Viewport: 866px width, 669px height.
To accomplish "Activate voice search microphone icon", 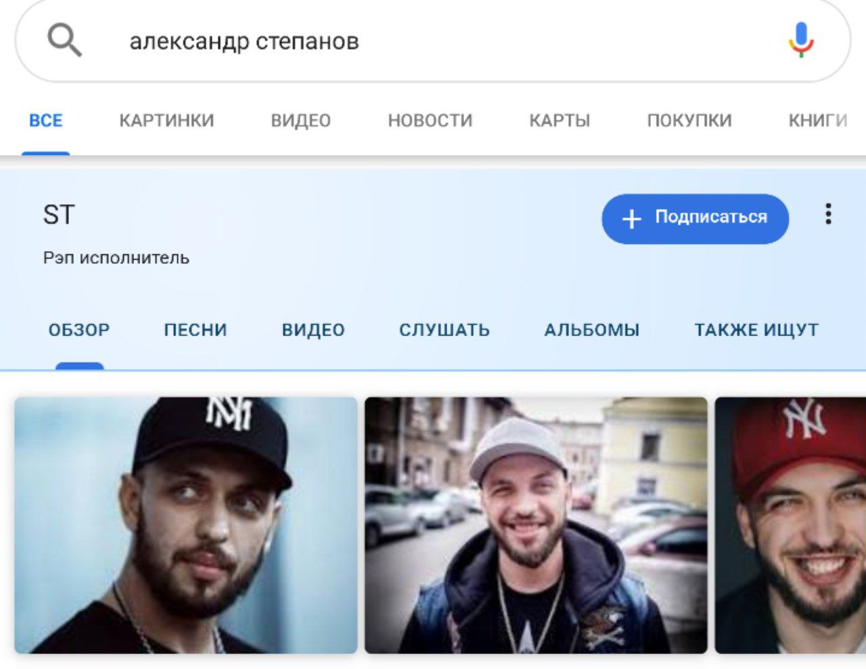I will (x=801, y=40).
